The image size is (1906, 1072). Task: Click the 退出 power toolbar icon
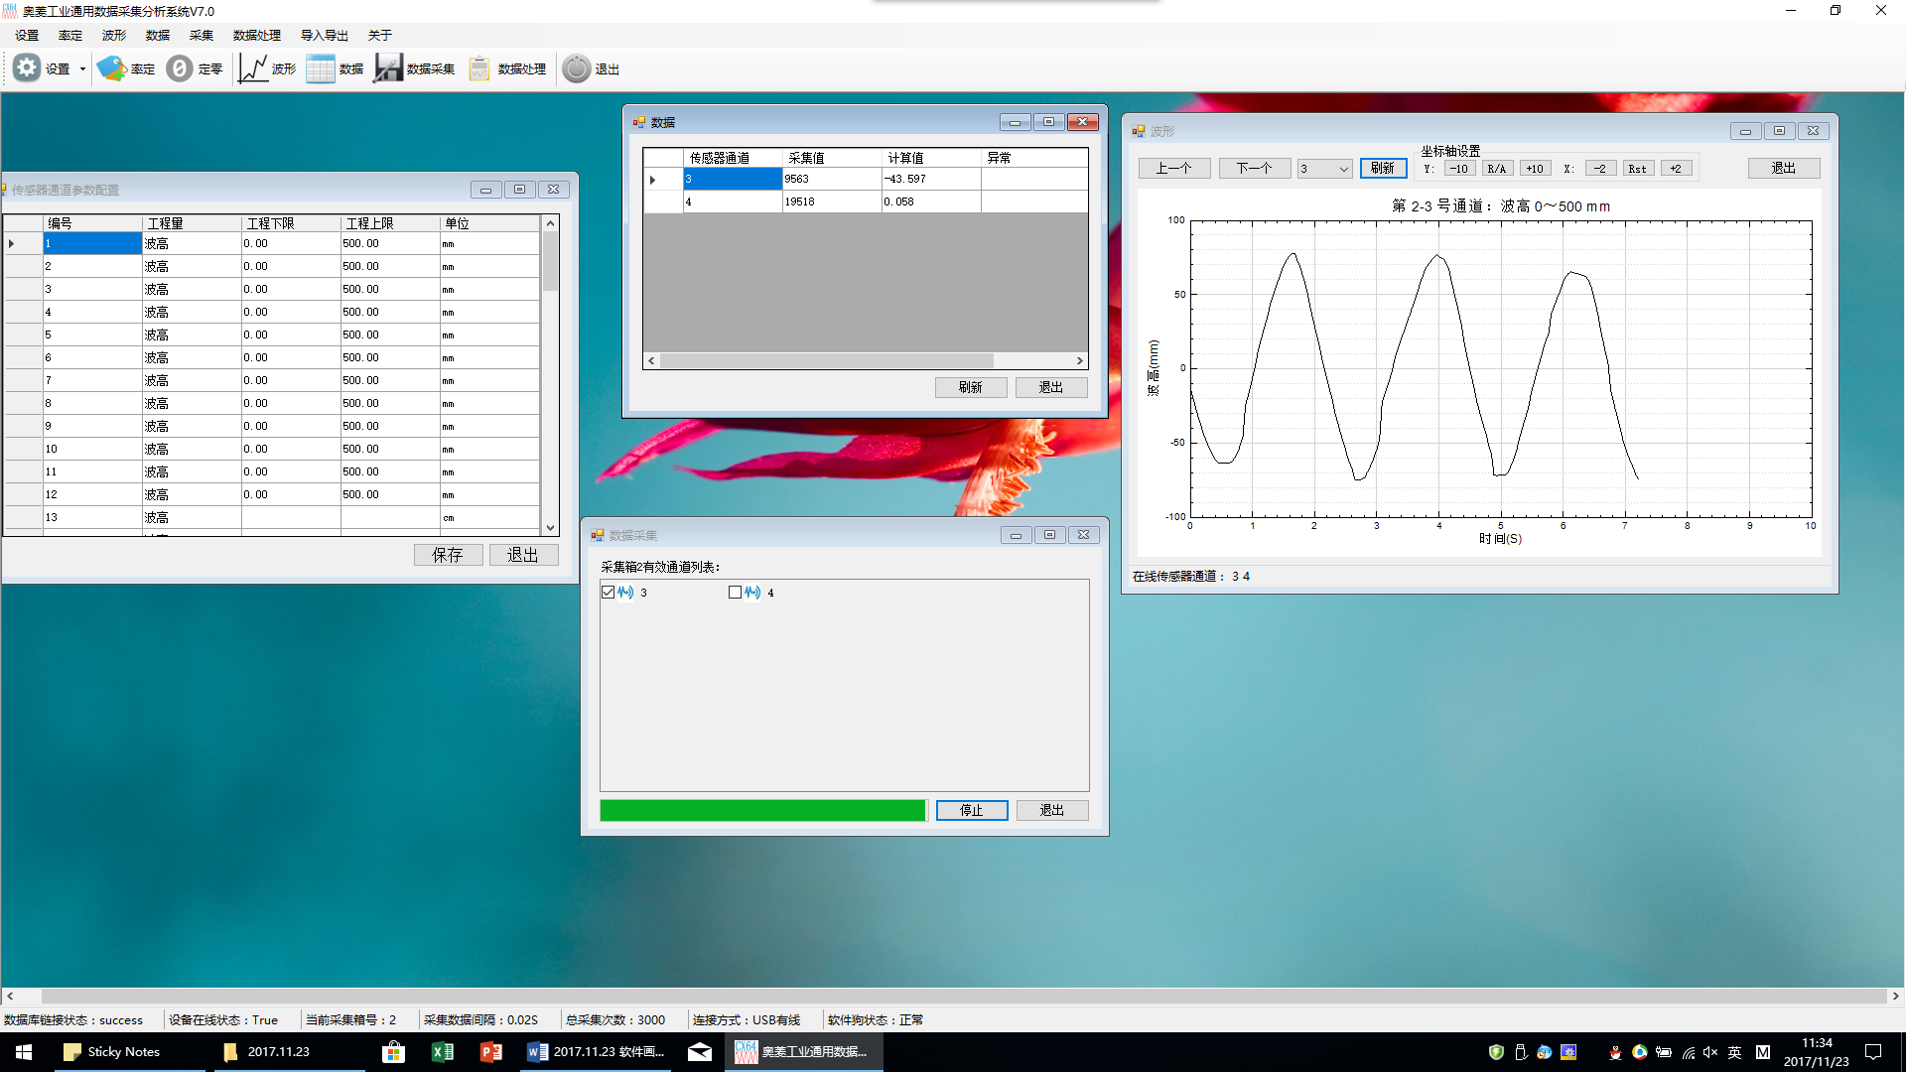[577, 68]
